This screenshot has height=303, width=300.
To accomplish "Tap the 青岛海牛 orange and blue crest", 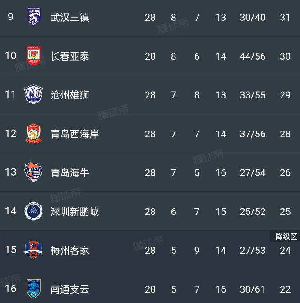I will pos(33,172).
